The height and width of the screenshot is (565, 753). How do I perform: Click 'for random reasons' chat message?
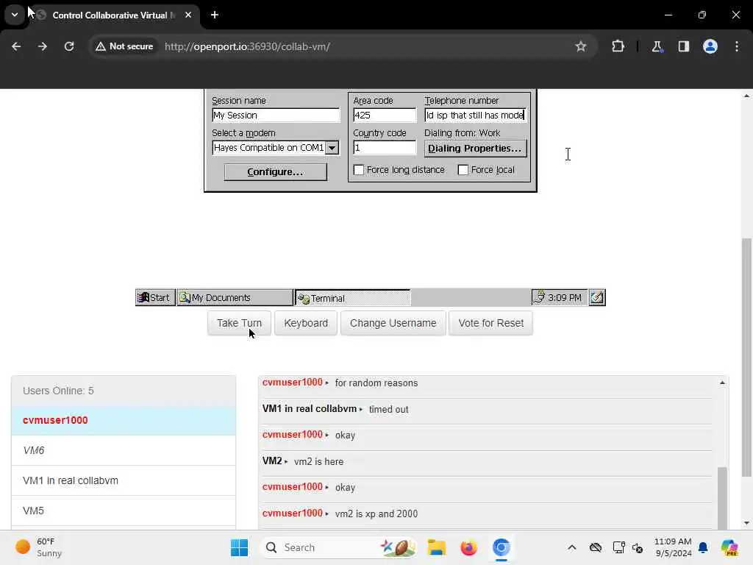pos(376,383)
